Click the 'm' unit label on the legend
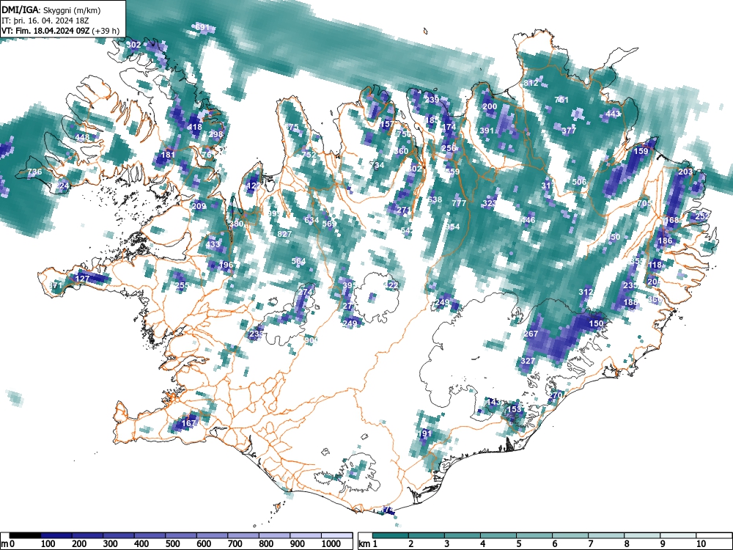The image size is (733, 550). 5,543
